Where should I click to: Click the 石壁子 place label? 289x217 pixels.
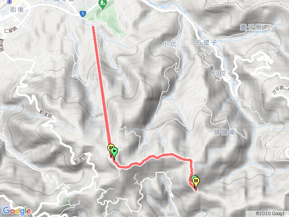206,42
